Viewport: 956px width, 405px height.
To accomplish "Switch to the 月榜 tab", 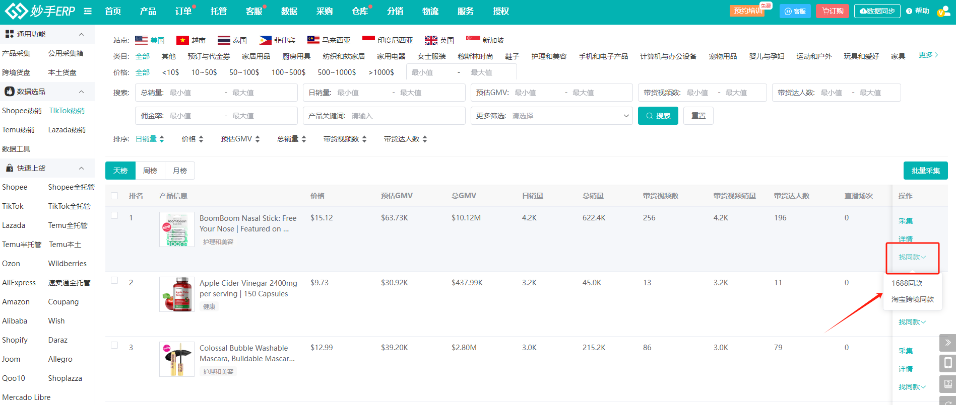I will point(180,171).
